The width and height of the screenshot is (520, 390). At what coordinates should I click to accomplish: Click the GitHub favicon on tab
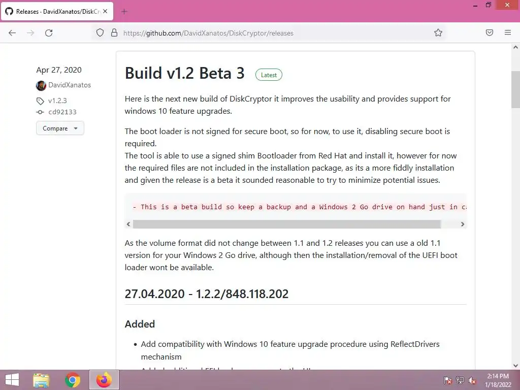tap(9, 11)
